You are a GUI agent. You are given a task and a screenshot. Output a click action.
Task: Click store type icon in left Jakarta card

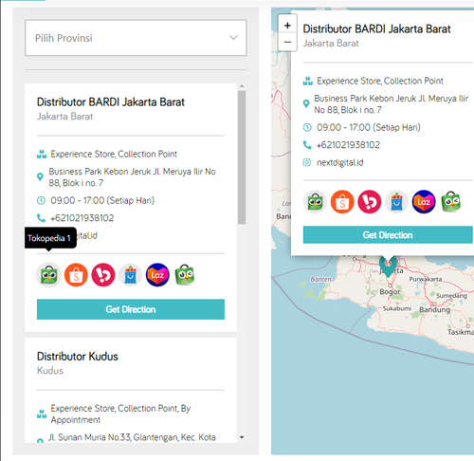point(42,154)
